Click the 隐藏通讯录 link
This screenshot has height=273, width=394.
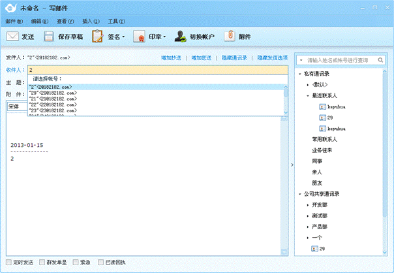234,58
